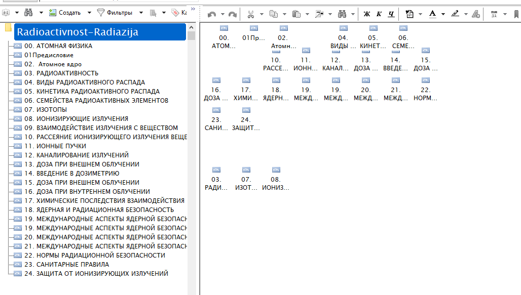Click the flag icon right of Фильтры
Screen dimensions: 521x295
pos(153,13)
